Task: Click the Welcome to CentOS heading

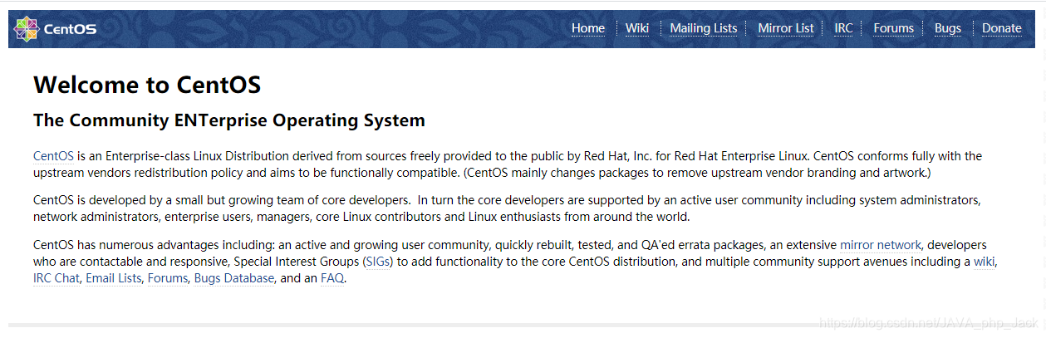Action: (x=147, y=85)
